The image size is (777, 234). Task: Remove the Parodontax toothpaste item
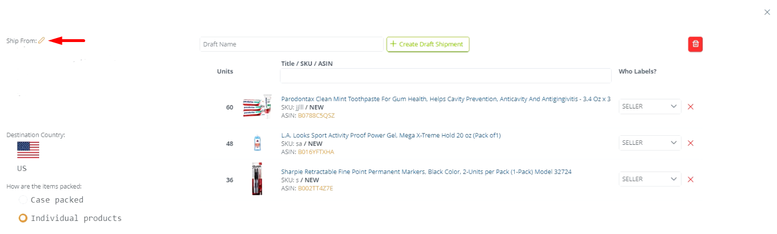691,107
